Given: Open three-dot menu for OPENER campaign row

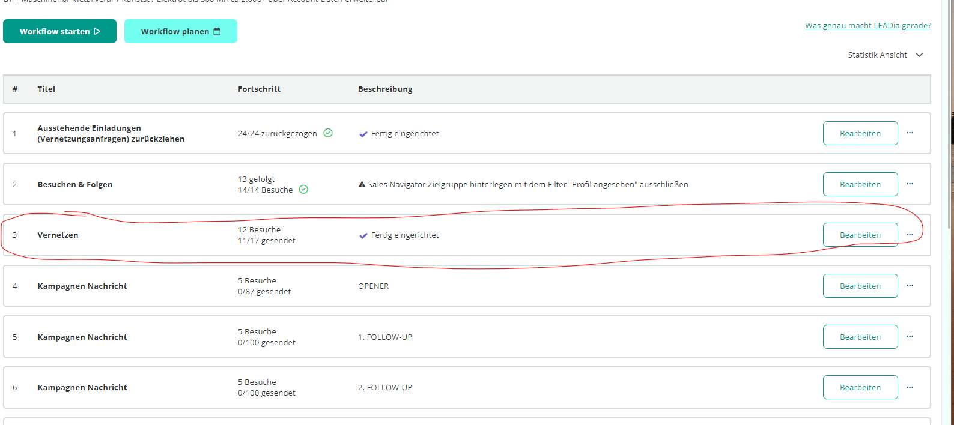Looking at the screenshot, I should pos(910,286).
